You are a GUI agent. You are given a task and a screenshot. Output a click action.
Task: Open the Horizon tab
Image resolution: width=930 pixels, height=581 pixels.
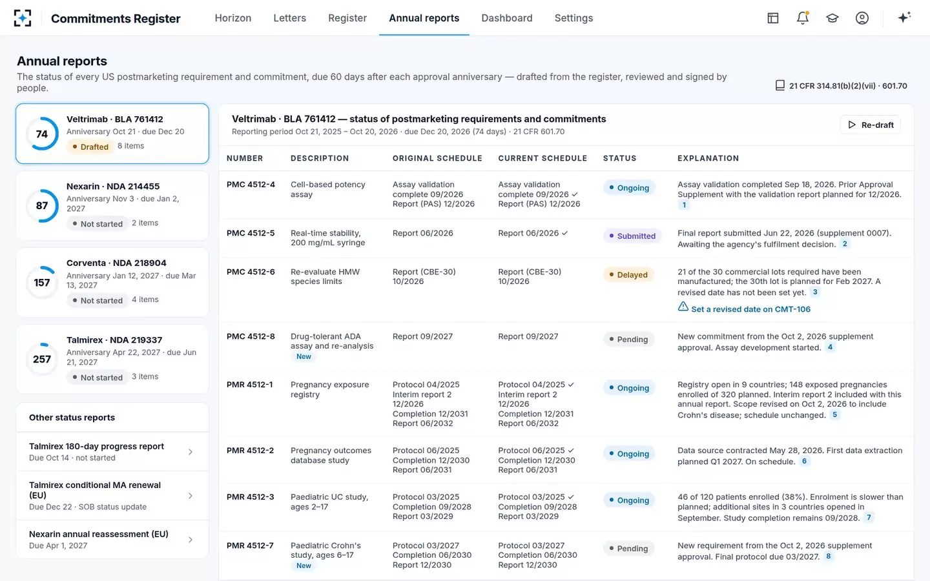point(233,18)
